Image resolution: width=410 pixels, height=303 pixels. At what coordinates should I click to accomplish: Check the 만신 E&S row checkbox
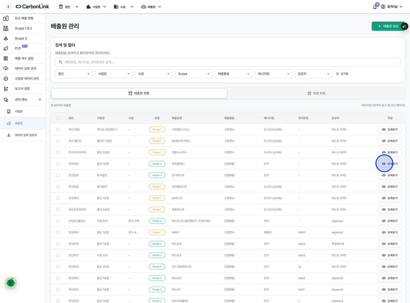[x=58, y=129]
